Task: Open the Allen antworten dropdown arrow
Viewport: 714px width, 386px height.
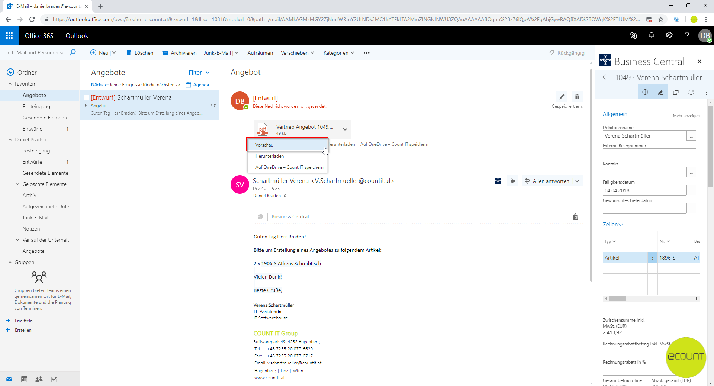Action: point(577,181)
